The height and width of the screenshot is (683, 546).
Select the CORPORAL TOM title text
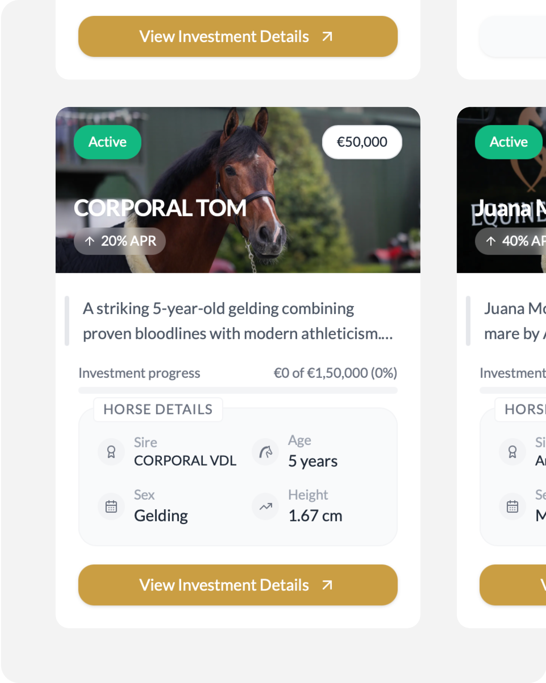click(x=160, y=208)
